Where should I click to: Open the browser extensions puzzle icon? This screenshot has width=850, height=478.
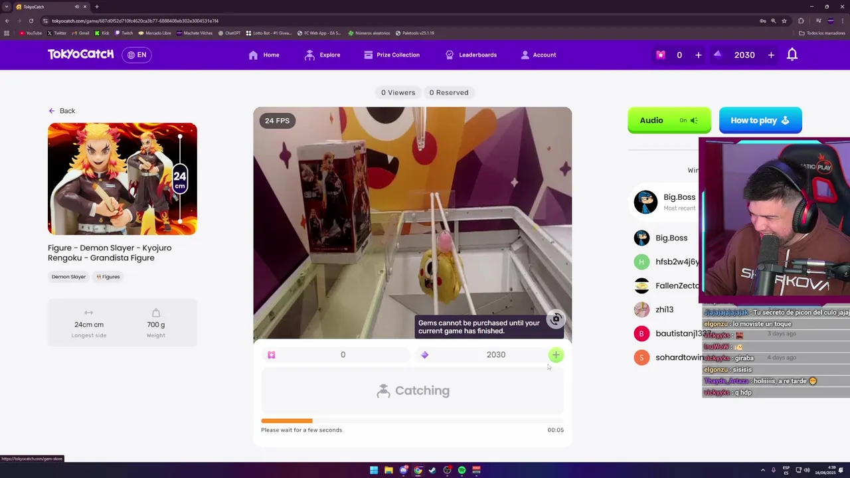(801, 21)
